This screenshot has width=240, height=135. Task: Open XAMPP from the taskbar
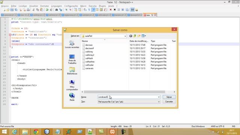tap(112, 132)
